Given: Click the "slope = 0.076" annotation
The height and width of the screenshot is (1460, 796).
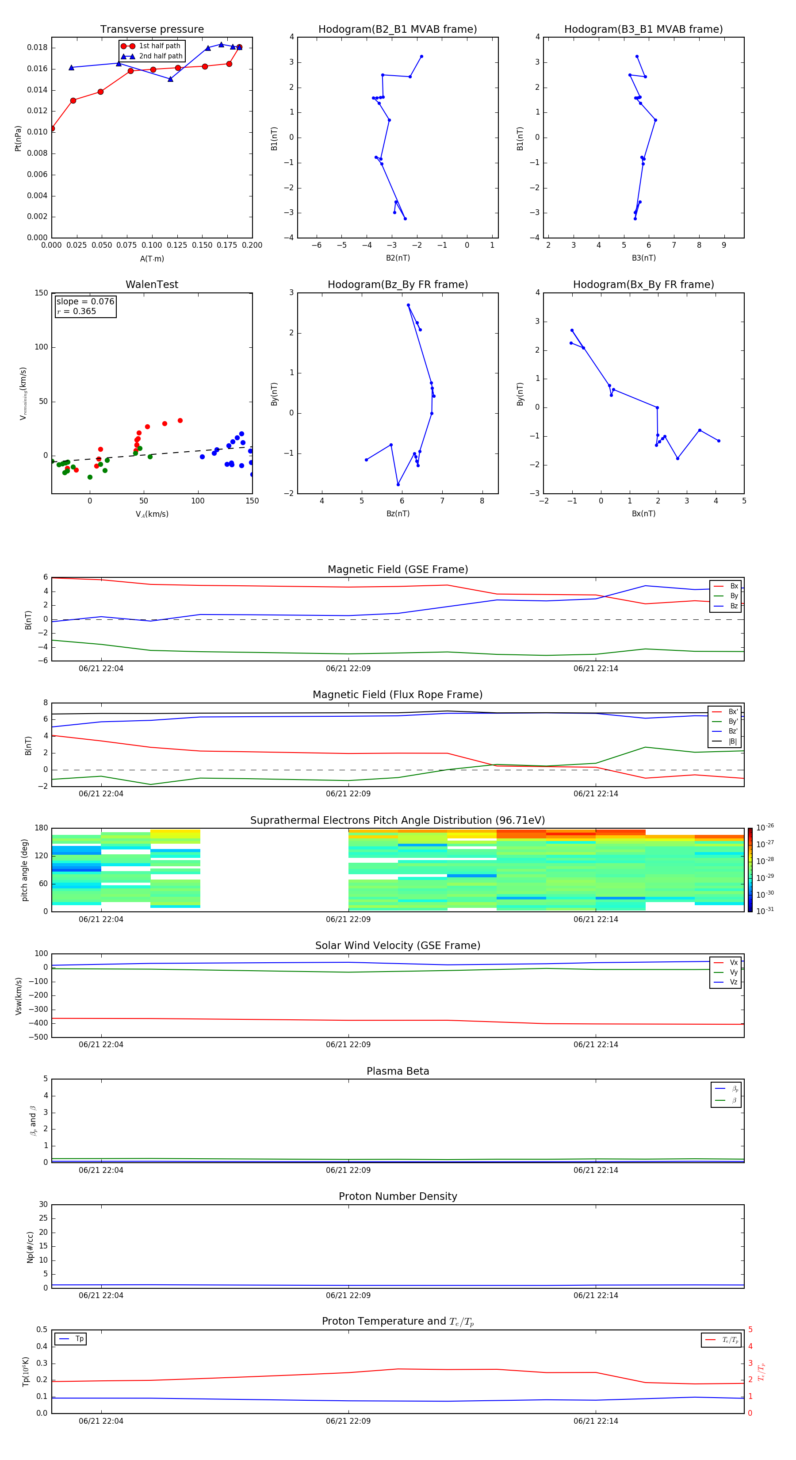Looking at the screenshot, I should coord(85,302).
